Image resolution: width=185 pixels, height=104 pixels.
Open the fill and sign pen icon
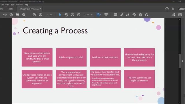coord(173,15)
